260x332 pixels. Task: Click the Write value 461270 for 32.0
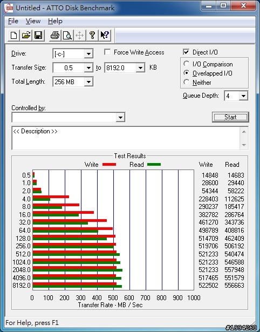(x=208, y=222)
